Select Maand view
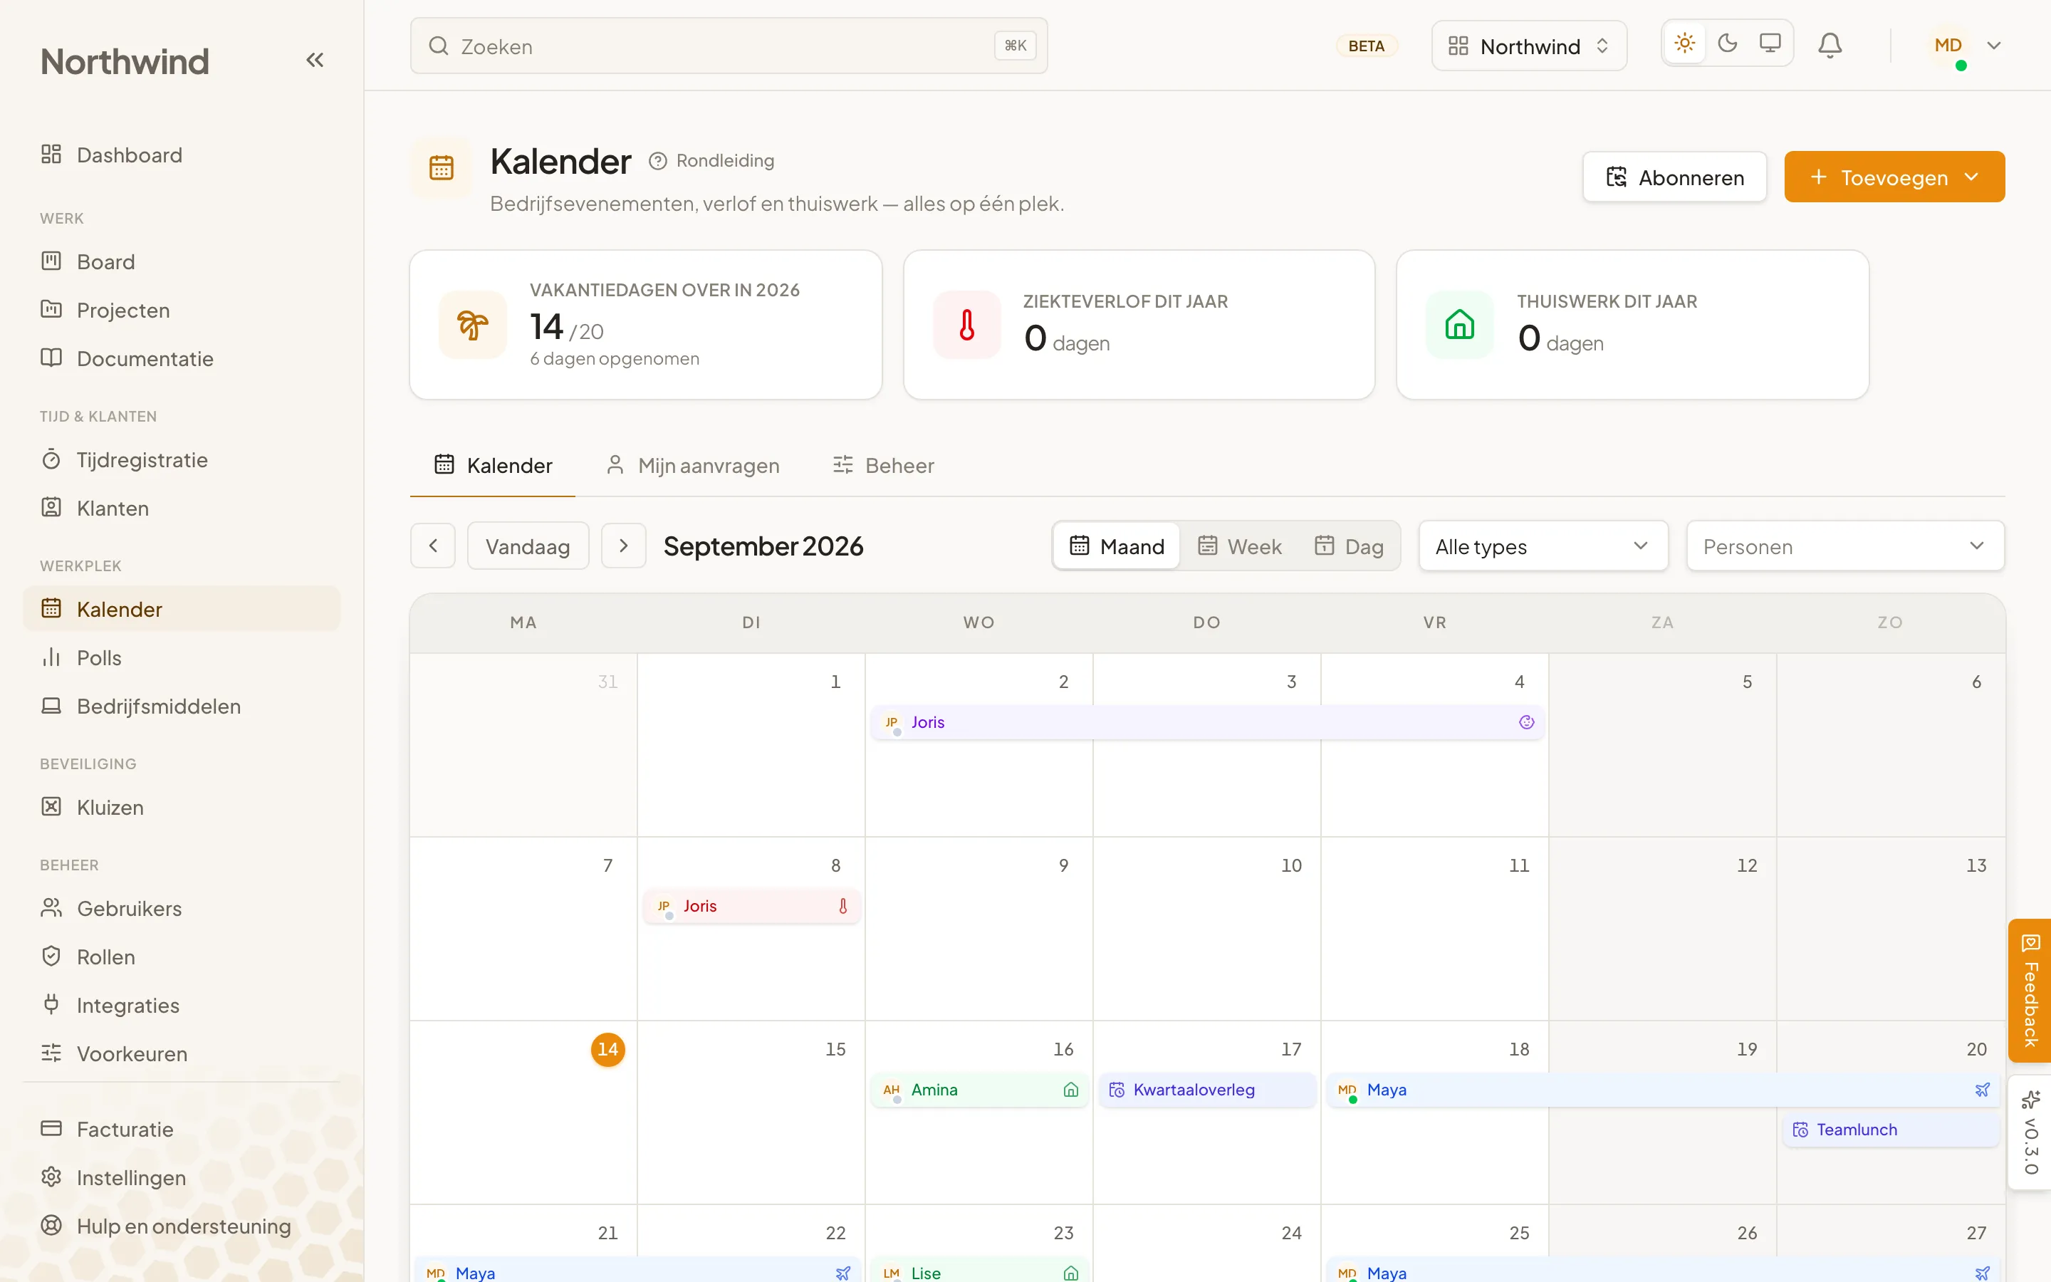2051x1282 pixels. click(x=1117, y=546)
